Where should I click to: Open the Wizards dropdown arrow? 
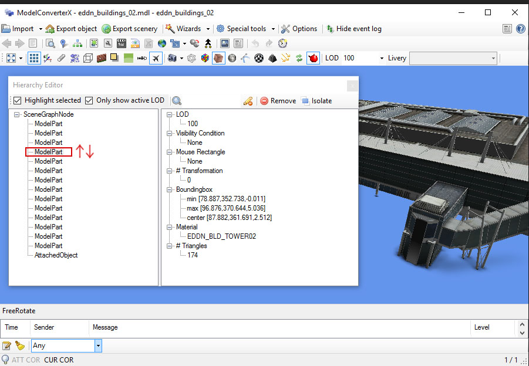[208, 29]
